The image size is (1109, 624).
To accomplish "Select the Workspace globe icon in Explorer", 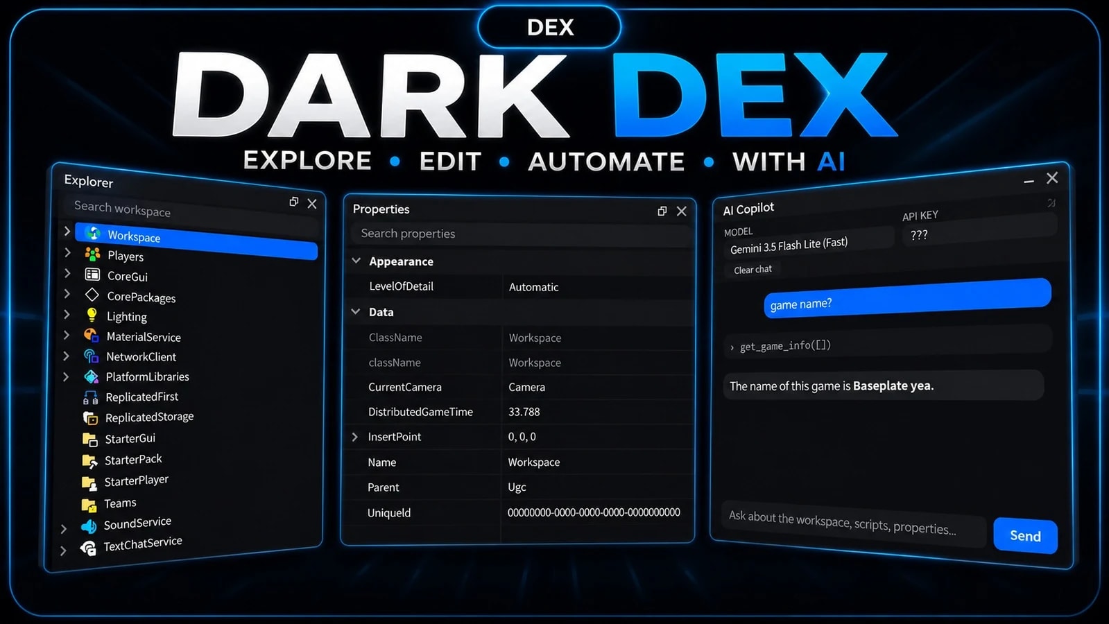I will 93,233.
